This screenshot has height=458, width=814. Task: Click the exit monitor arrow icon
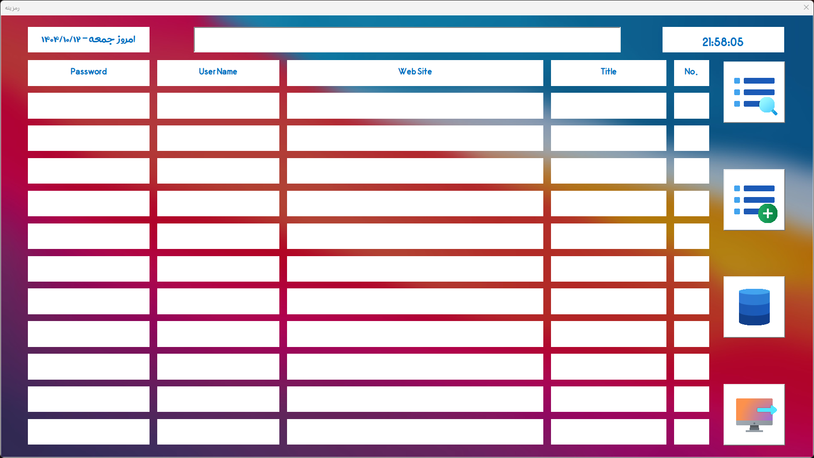[754, 414]
